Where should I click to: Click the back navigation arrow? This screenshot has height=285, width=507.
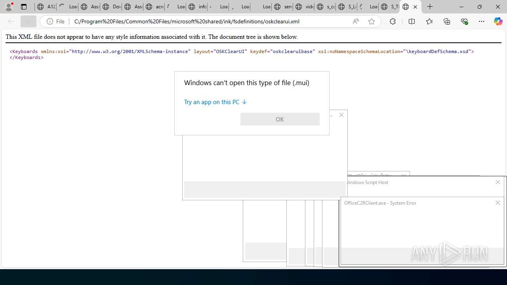tap(11, 21)
